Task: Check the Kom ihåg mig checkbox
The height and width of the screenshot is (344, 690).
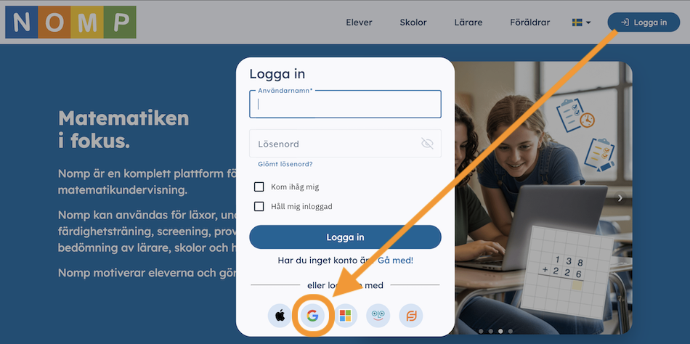Action: click(259, 187)
